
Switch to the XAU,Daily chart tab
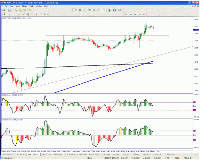(x=106, y=154)
